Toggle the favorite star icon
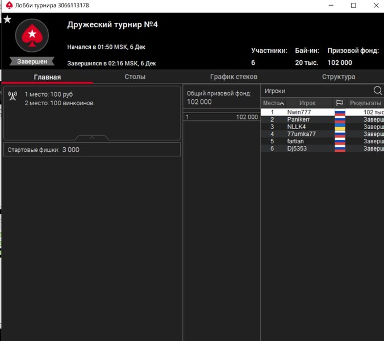 pyautogui.click(x=7, y=19)
